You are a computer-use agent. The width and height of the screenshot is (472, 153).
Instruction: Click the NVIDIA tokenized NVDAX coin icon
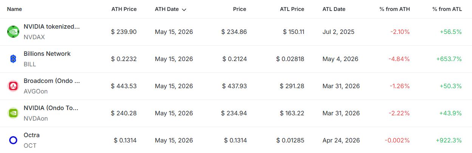tap(13, 32)
